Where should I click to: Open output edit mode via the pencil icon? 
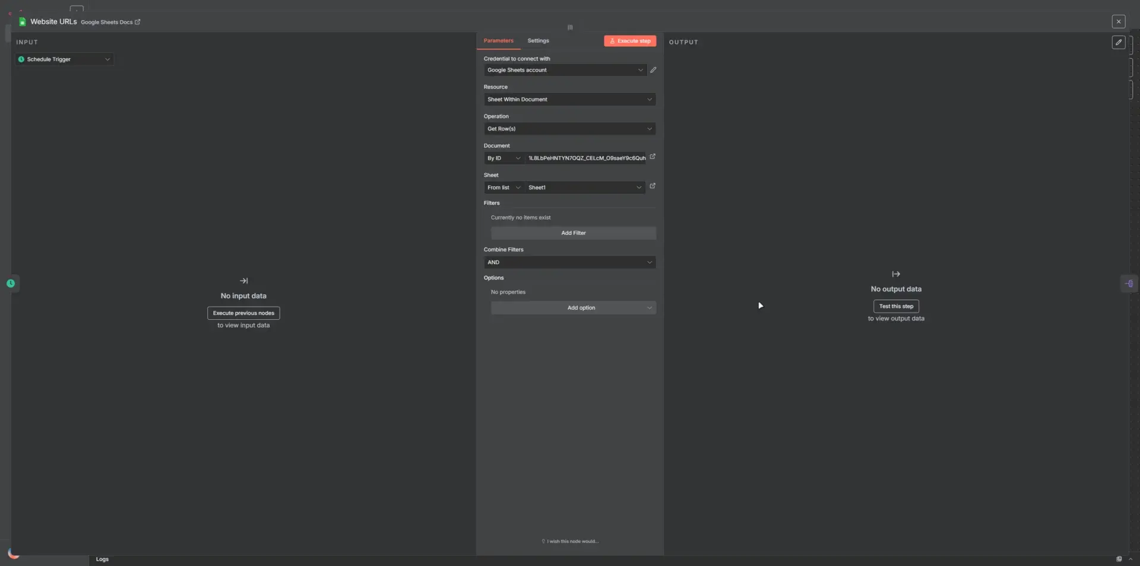point(1119,42)
